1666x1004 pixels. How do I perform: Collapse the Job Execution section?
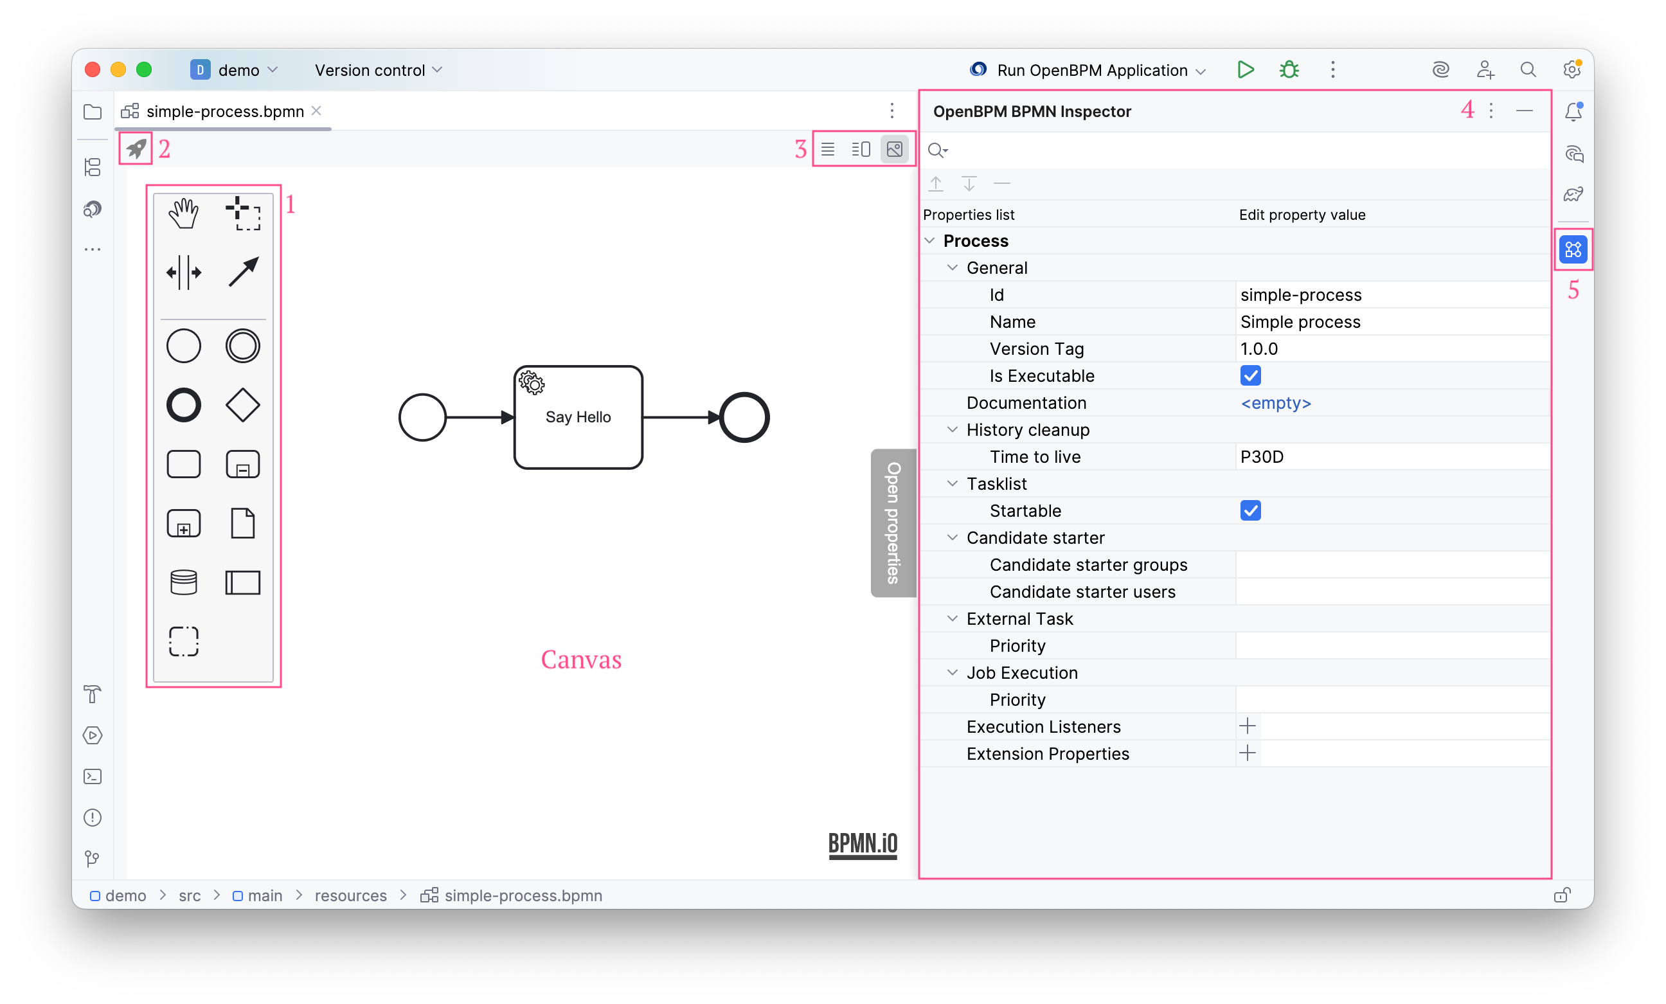(953, 673)
